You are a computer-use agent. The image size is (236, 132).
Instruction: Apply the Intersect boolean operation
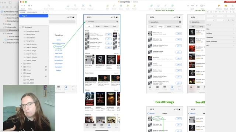(x=165, y=6)
